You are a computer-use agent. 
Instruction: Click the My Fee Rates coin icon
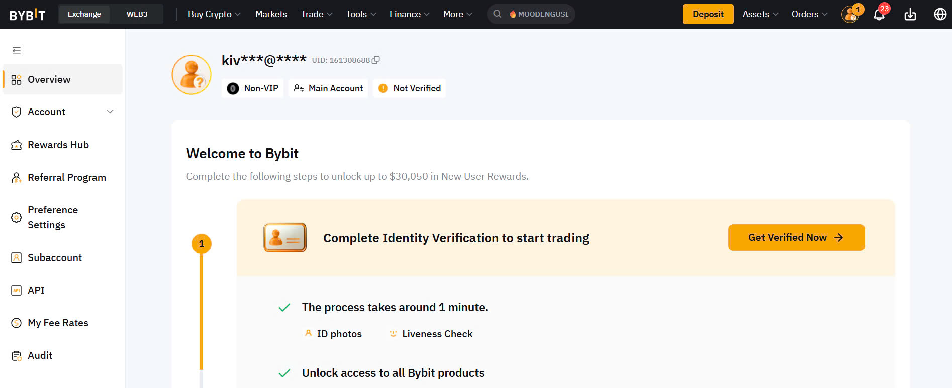point(16,323)
